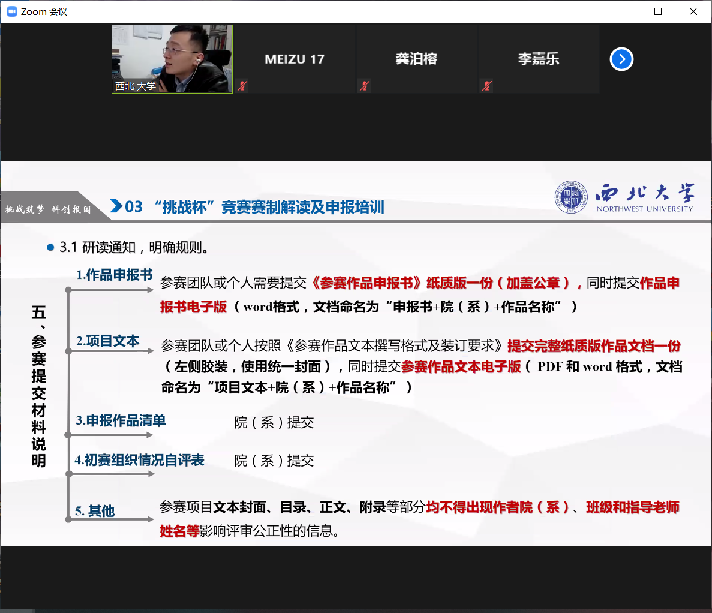Click the next participants page arrow
Screen dimensions: 712x613
(x=621, y=59)
